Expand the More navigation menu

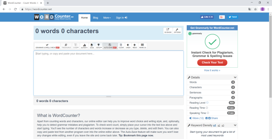coord(107,18)
